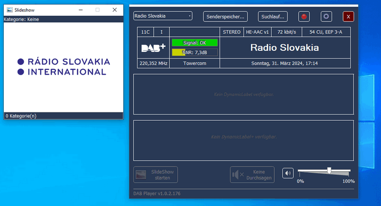Open settings with the gear icon

326,17
